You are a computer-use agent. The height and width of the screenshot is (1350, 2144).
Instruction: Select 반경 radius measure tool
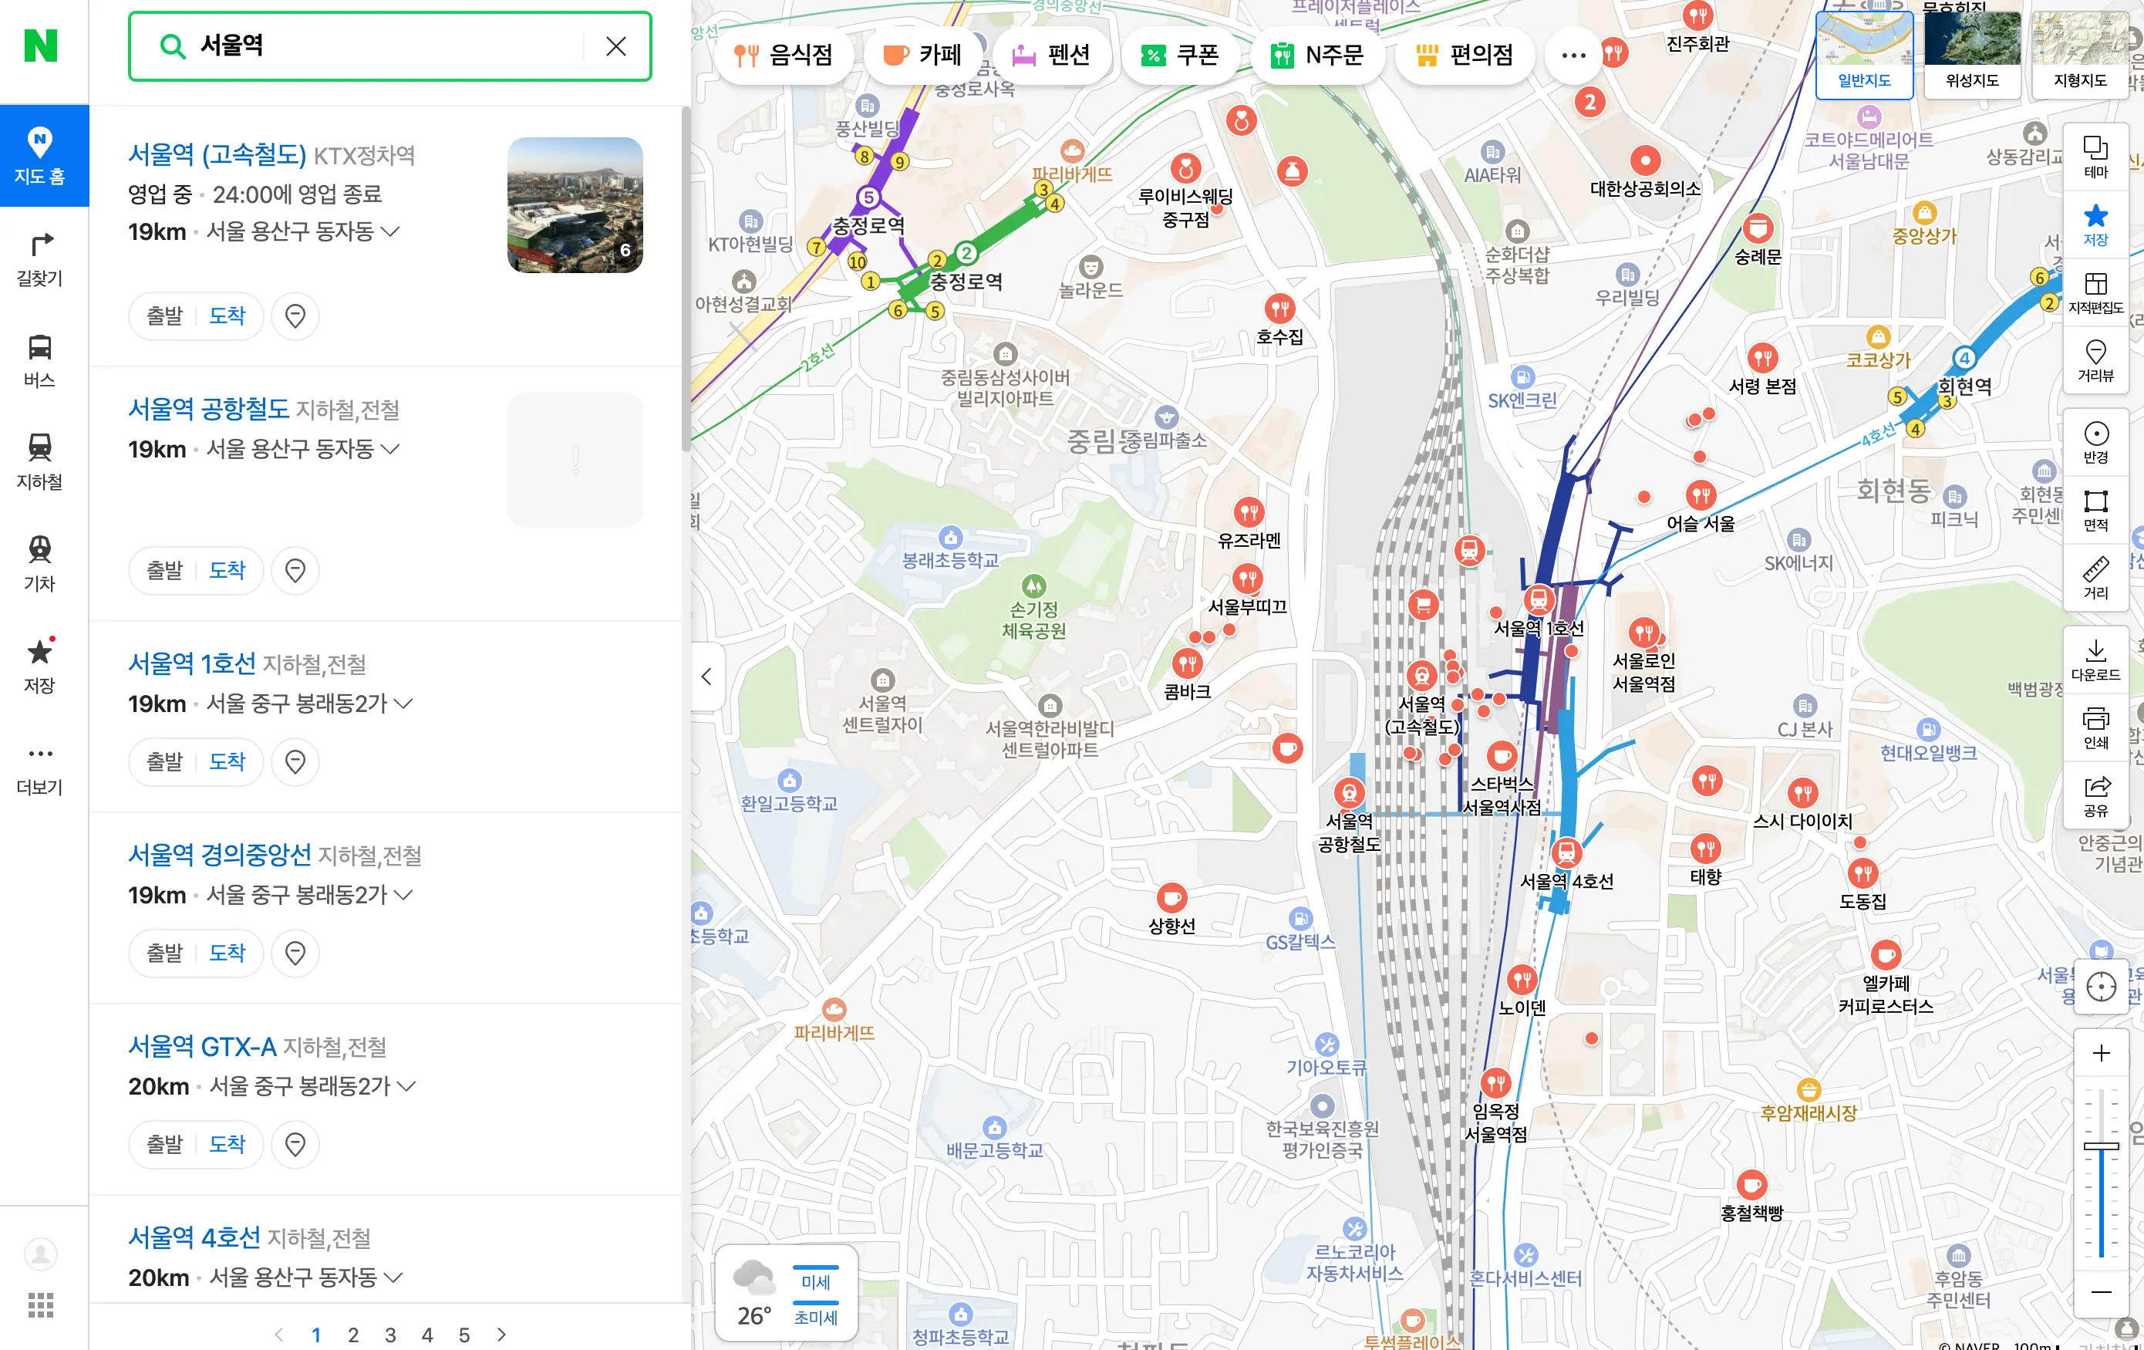tap(2095, 442)
